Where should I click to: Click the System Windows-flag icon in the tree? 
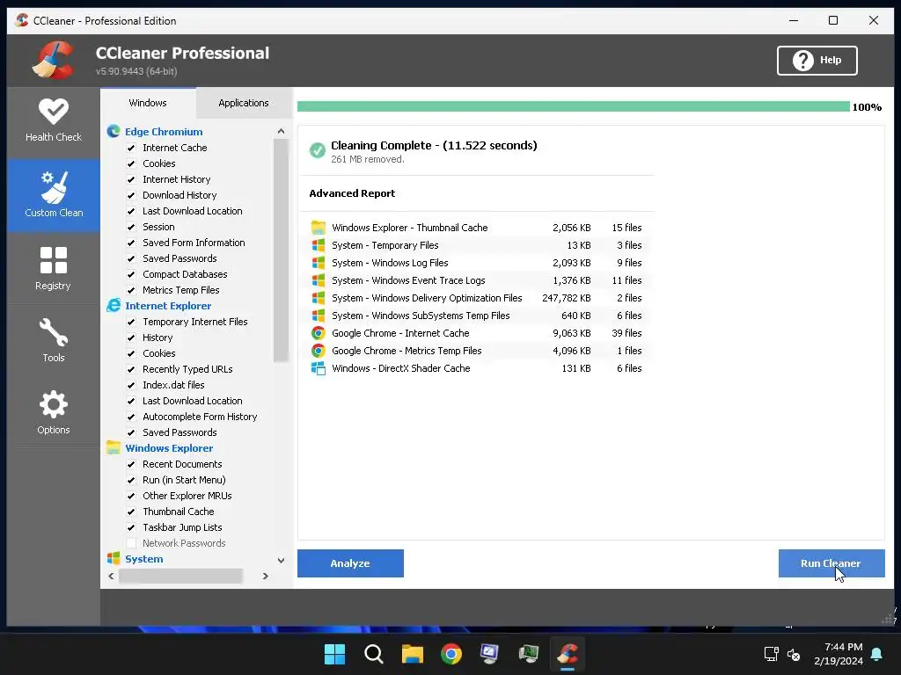point(114,558)
